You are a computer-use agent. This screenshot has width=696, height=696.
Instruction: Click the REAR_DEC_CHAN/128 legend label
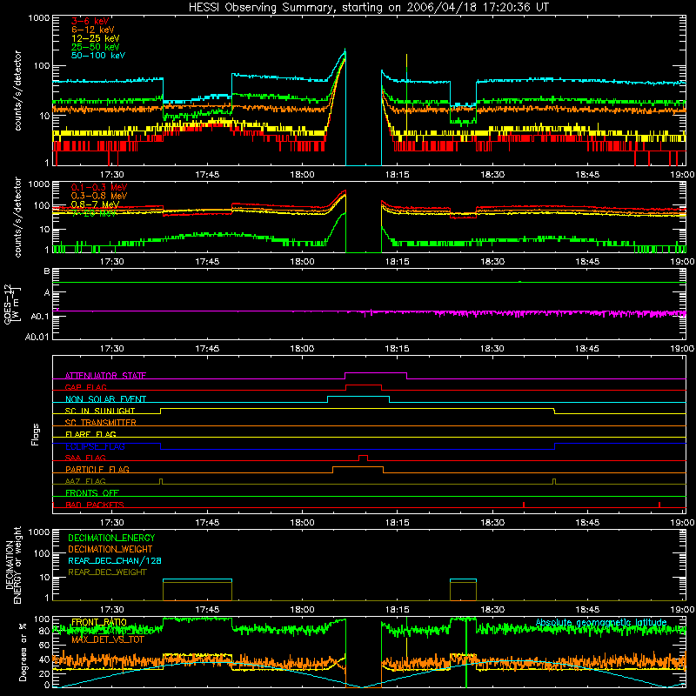tap(115, 561)
